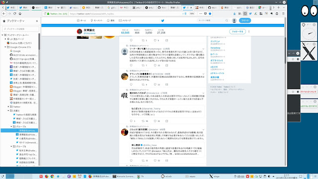Viewport: 318px width, 179px height.
Task: Click the Twitter bird logo in header
Action: 162,20
